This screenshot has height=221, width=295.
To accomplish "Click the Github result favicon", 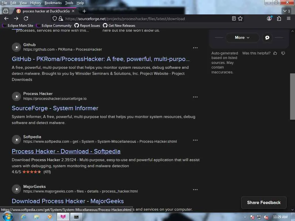I will 16,47.
